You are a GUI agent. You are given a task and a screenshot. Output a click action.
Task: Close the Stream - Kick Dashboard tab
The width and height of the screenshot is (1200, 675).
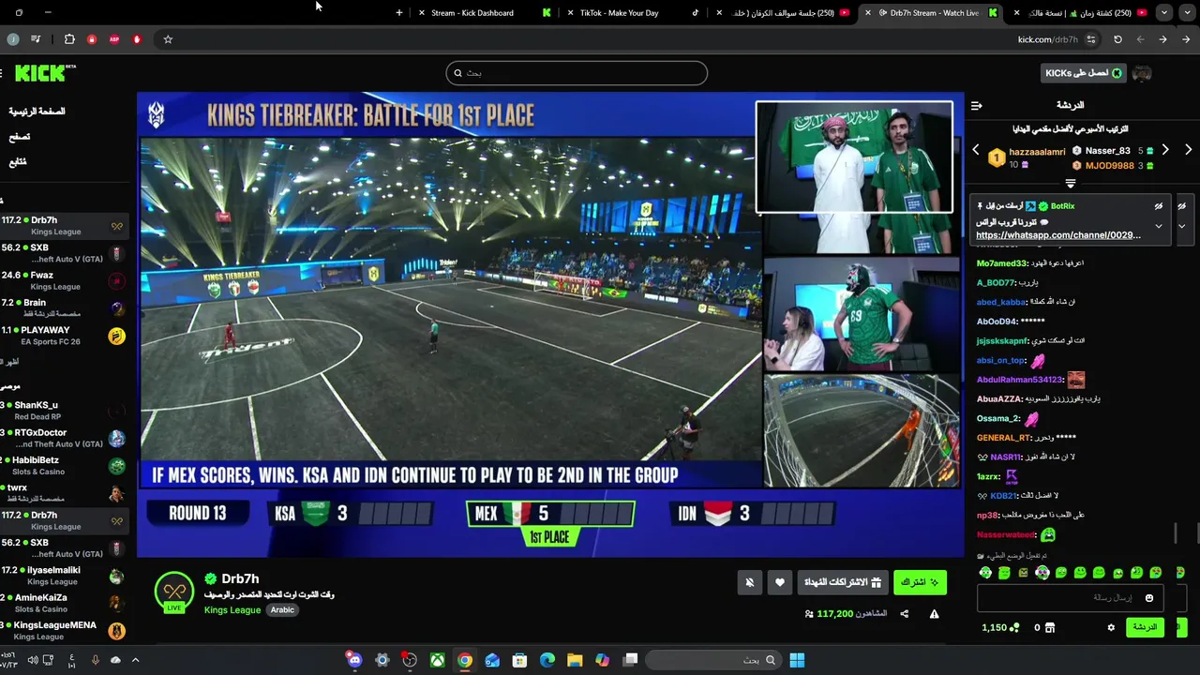[x=422, y=12]
